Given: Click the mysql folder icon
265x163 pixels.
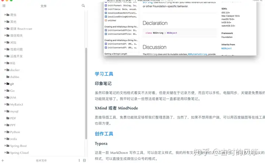Looking at the screenshot, I should pos(8,111).
